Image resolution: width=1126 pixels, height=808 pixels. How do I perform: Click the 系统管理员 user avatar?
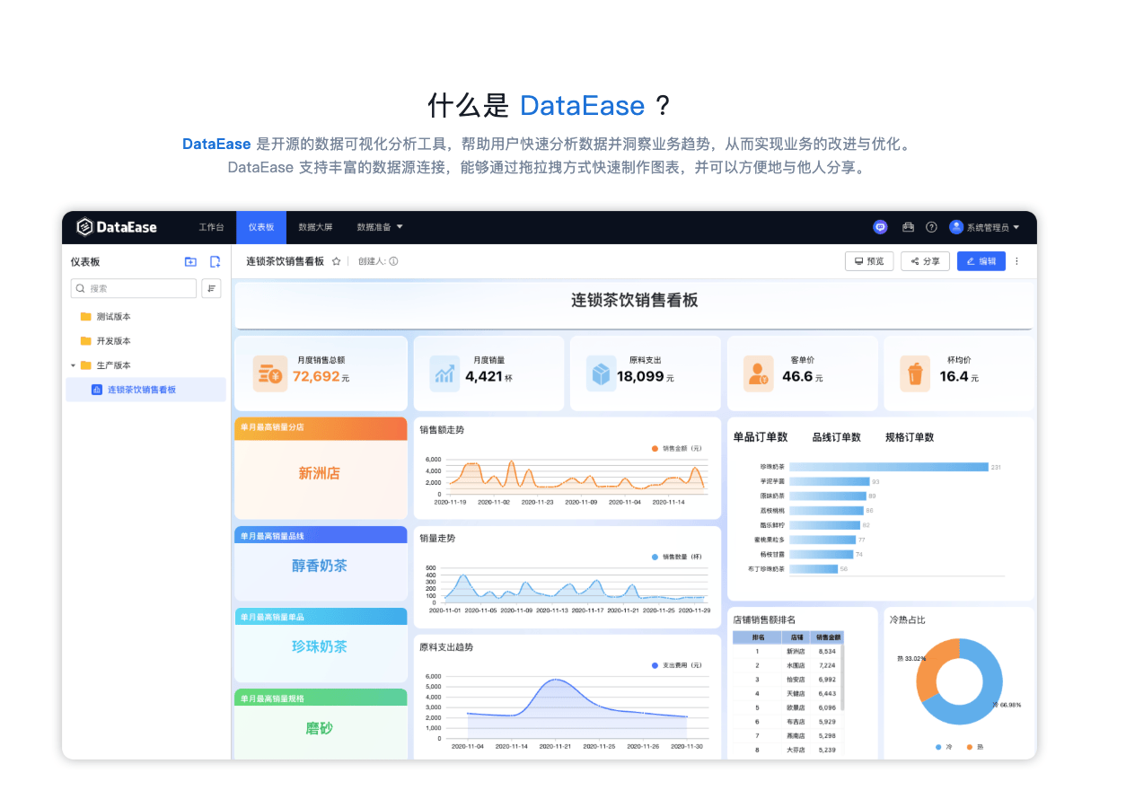click(x=956, y=227)
